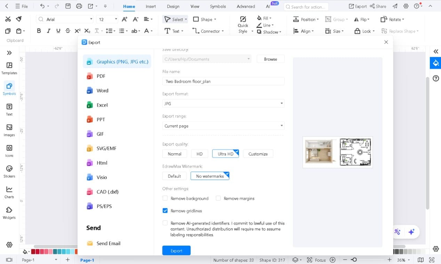Enable the Remove background checkbox
This screenshot has height=264, width=441.
(x=165, y=198)
